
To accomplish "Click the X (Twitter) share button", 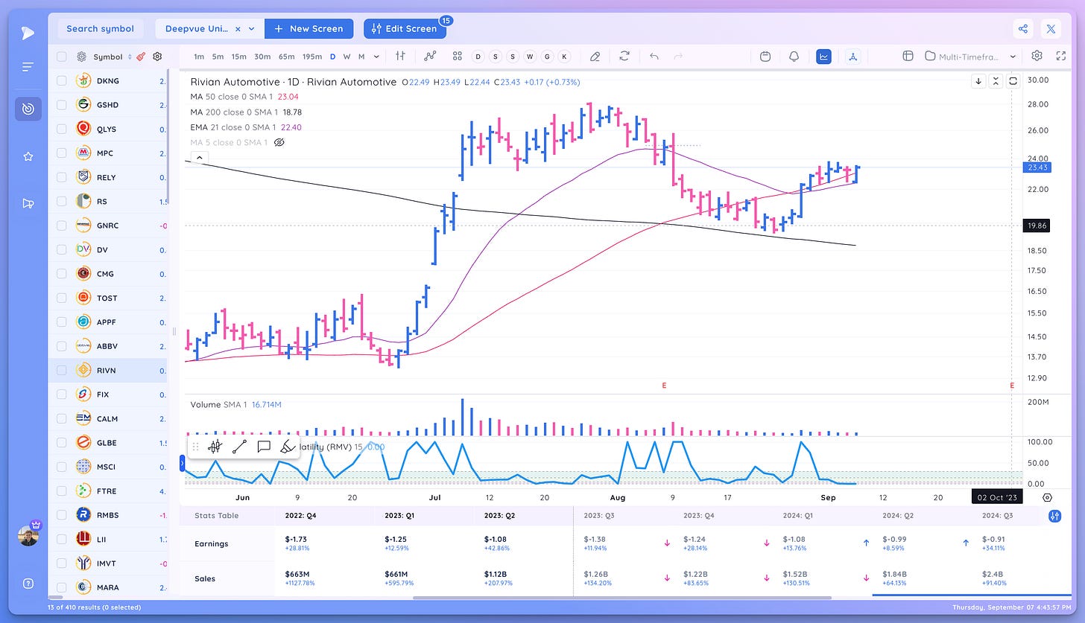I will pos(1051,29).
